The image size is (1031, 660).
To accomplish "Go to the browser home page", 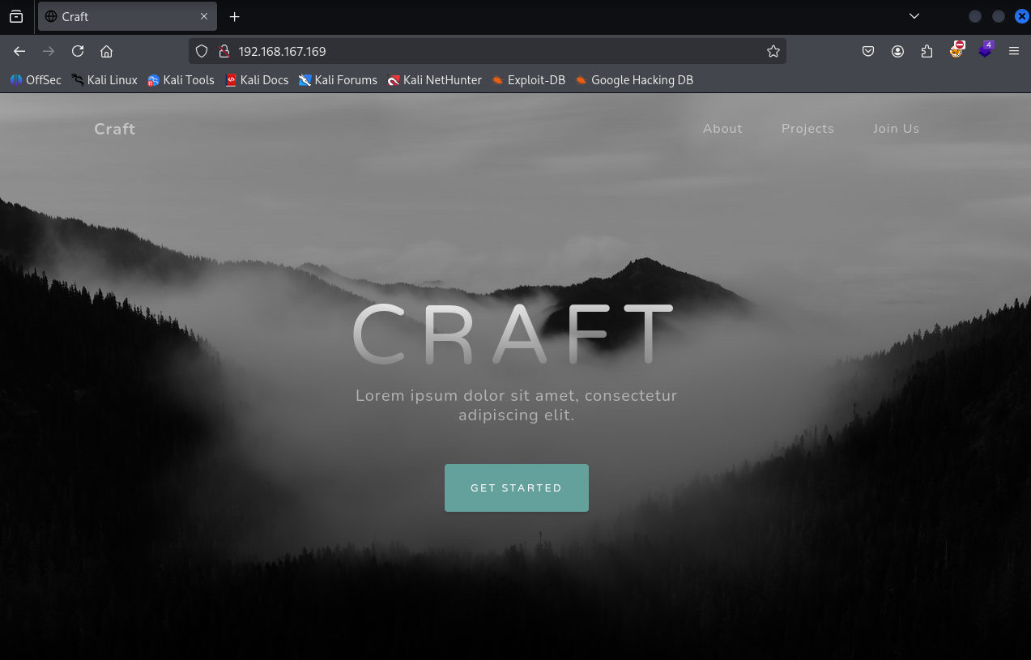I will click(x=106, y=51).
